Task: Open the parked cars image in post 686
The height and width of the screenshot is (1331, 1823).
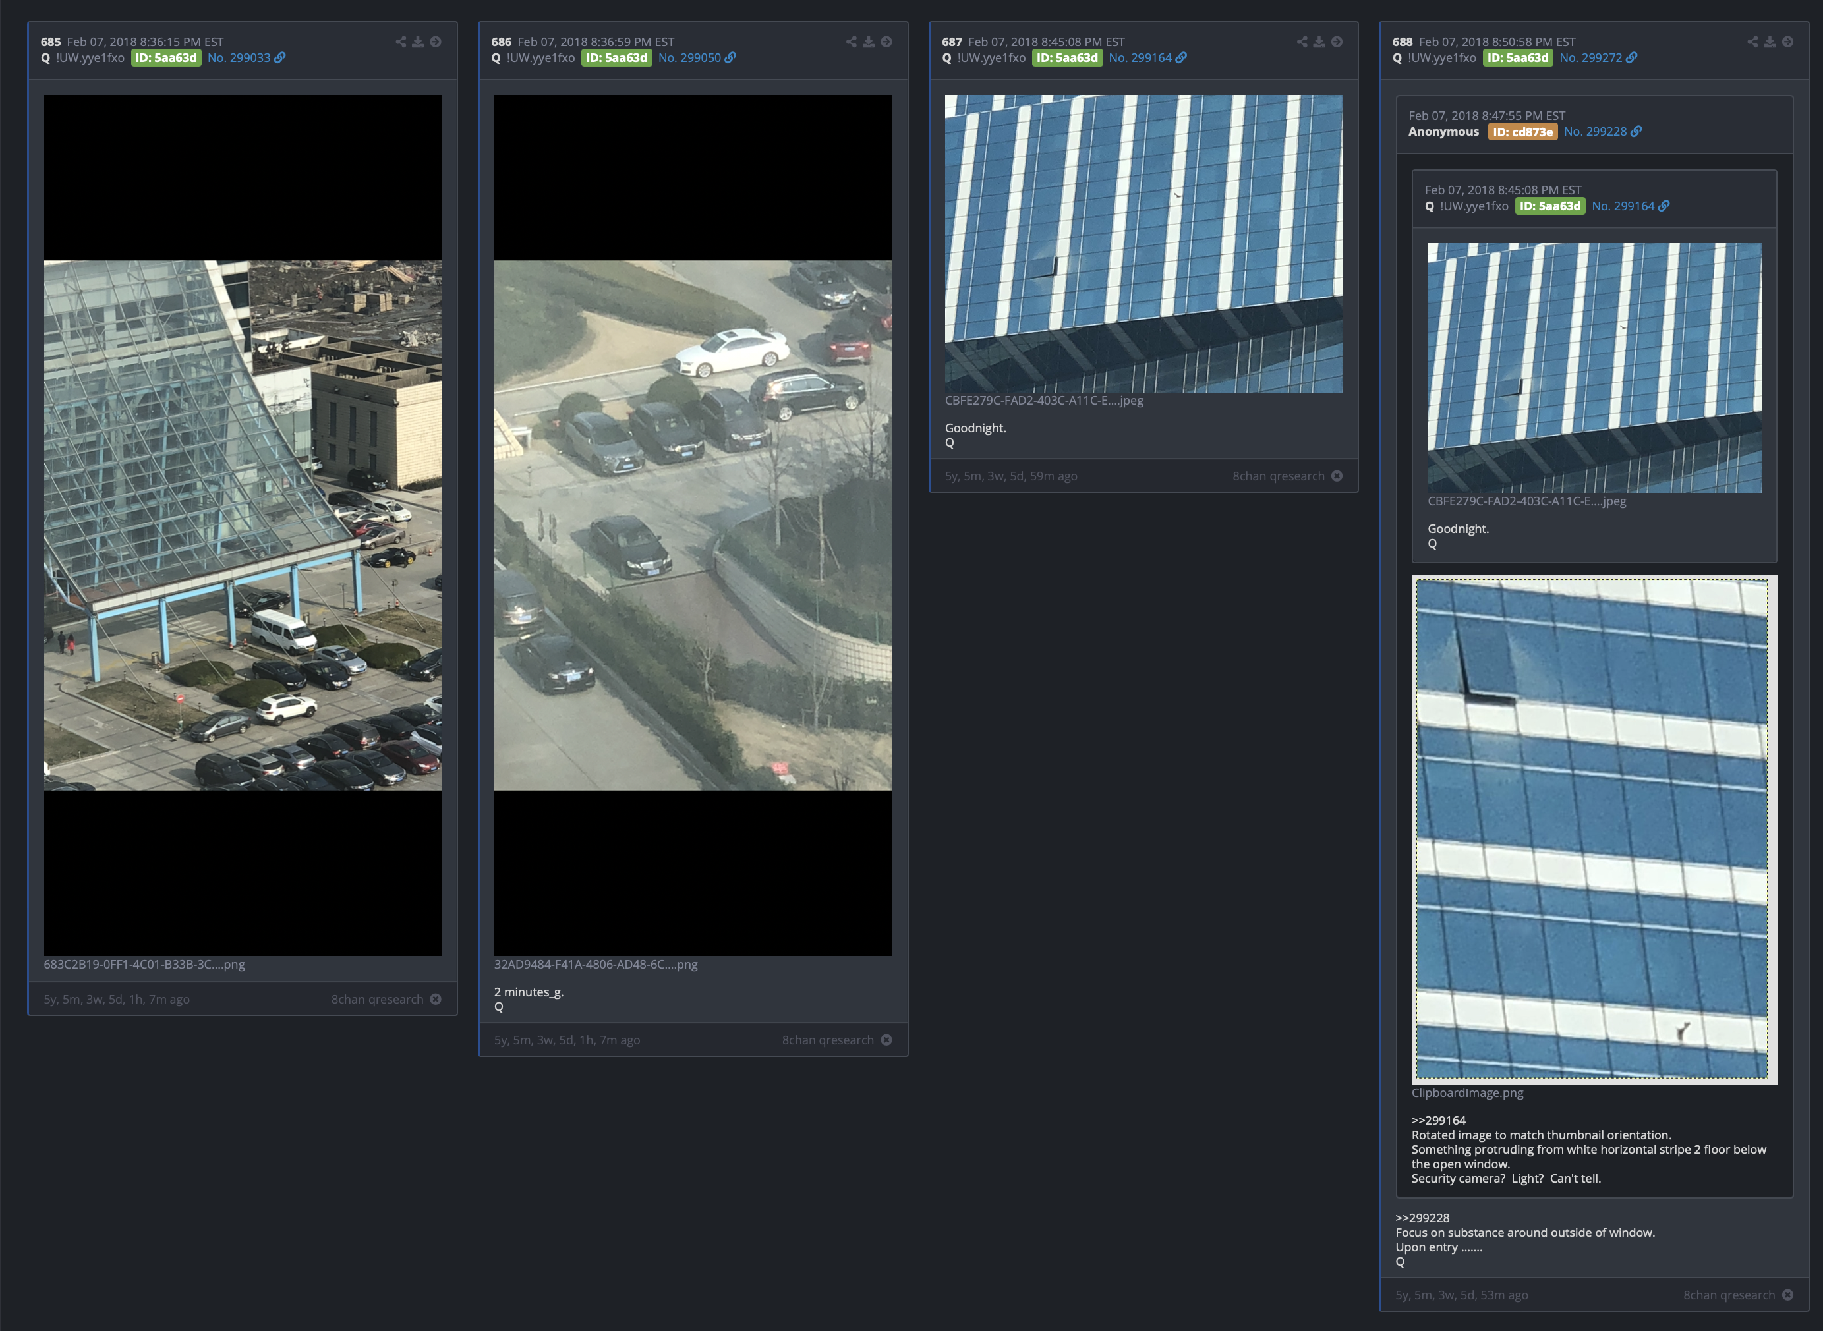Action: pos(693,525)
